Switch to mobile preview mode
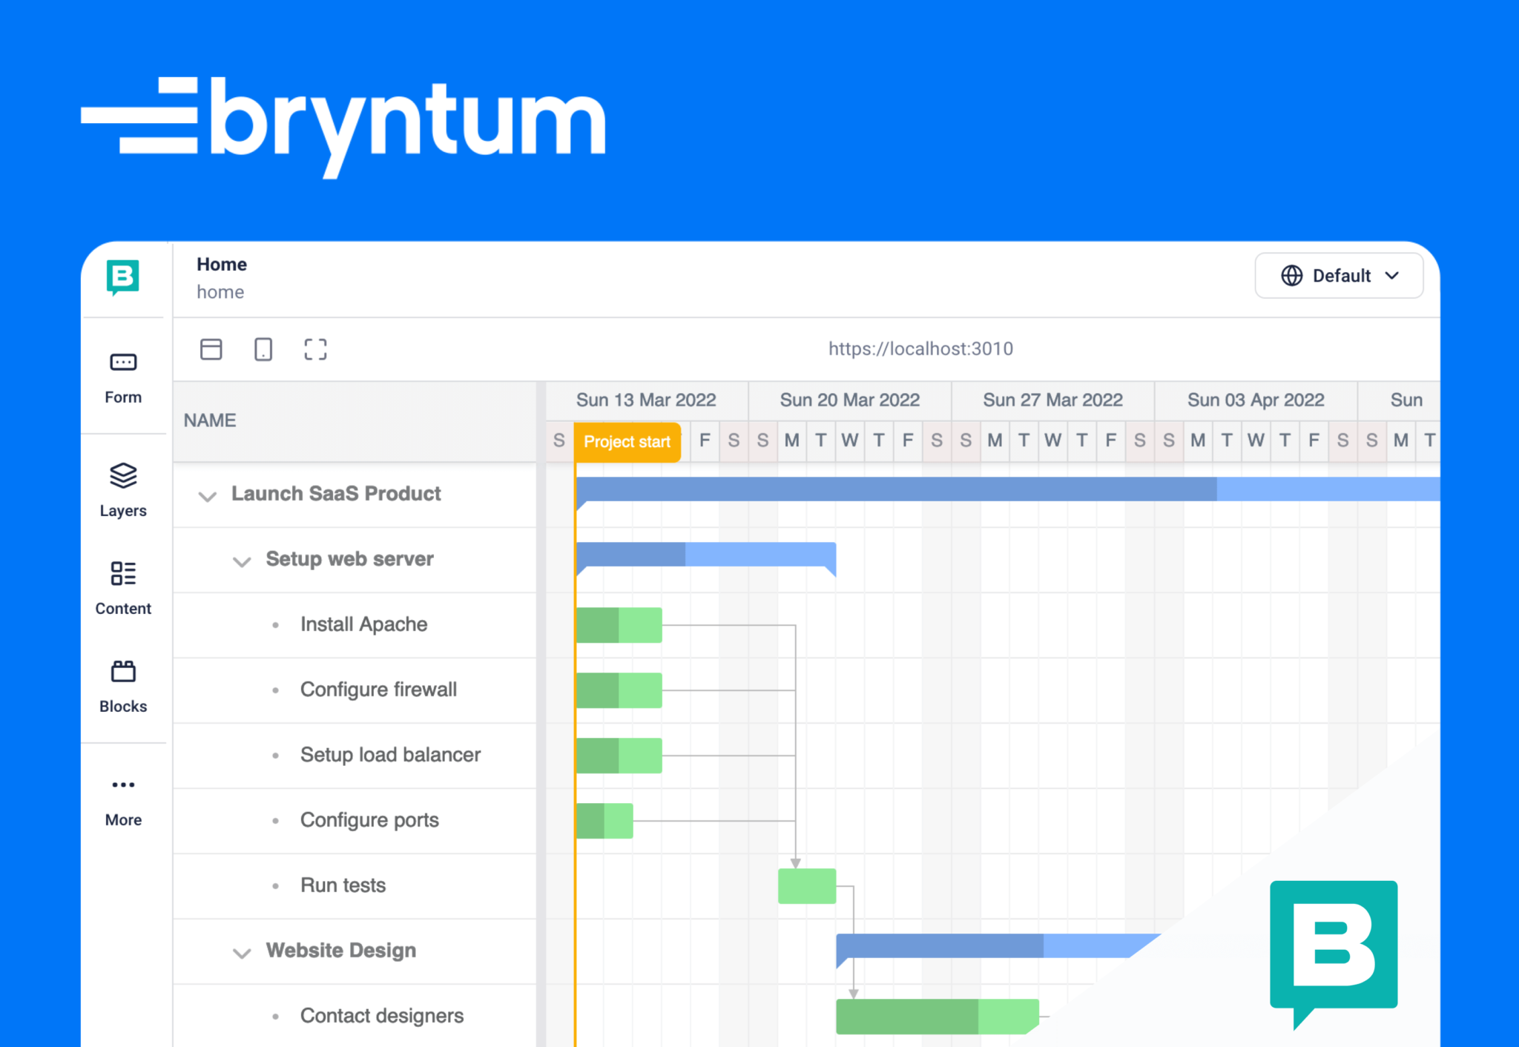Viewport: 1519px width, 1047px height. click(263, 349)
